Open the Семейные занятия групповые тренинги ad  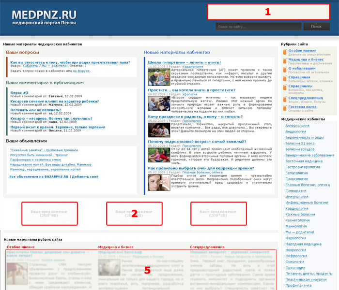pos(44,150)
